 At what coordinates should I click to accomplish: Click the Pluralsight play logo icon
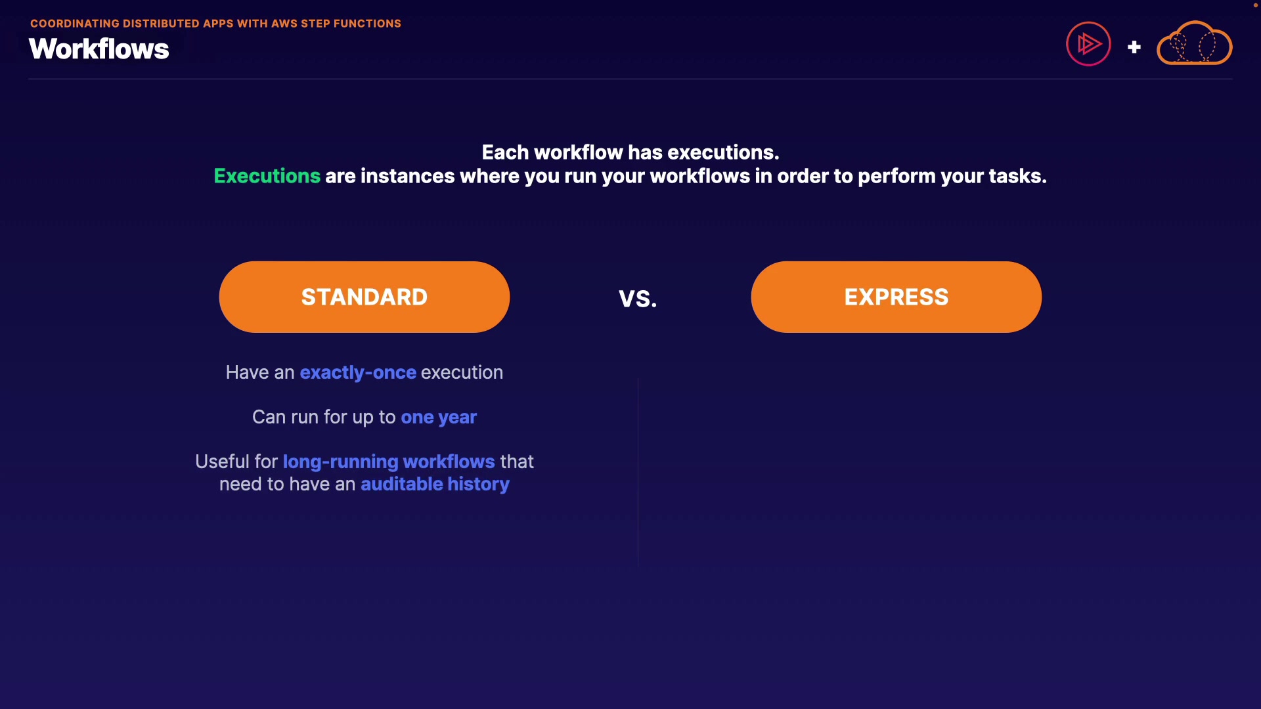pos(1088,44)
